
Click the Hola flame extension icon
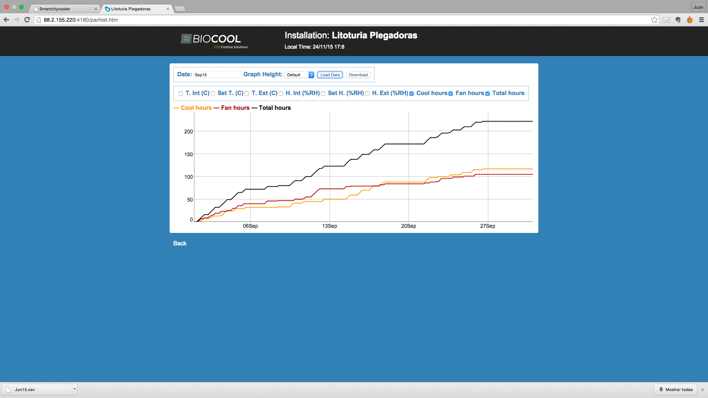point(690,20)
